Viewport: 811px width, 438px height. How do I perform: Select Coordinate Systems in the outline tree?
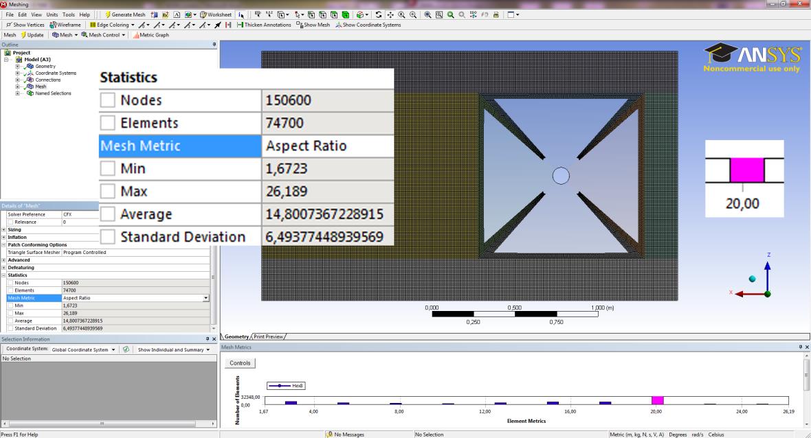coord(56,73)
